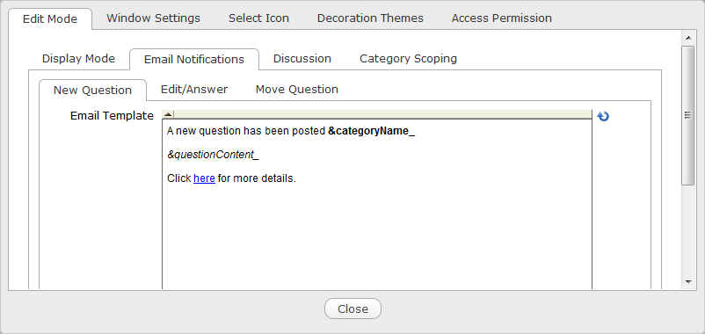
Task: Click the scrollbar up arrow
Action: 688,38
